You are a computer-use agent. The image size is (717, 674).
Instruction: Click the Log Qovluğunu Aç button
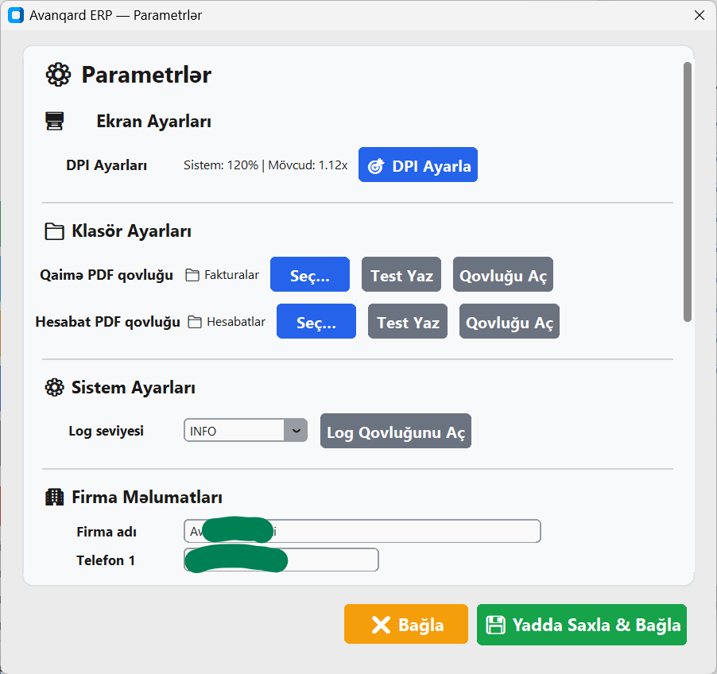tap(395, 430)
